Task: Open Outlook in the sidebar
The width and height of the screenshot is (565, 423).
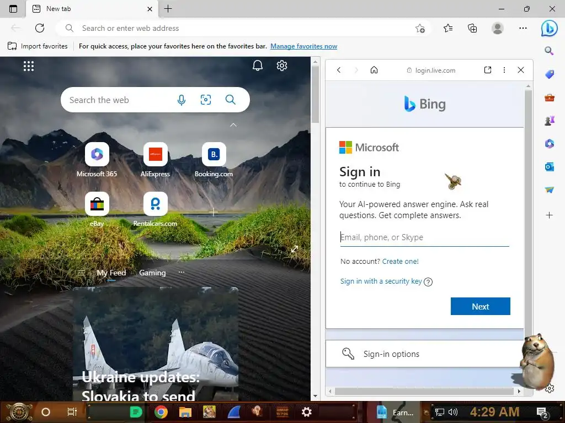Action: point(549,167)
